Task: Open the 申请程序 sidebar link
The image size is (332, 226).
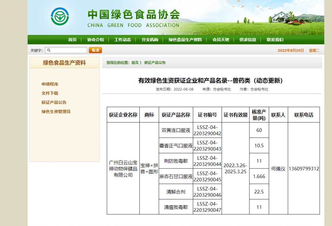Action: [50, 84]
